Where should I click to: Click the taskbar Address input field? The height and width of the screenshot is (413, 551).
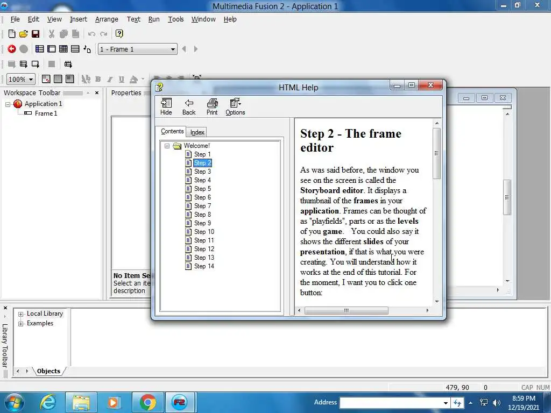tap(390, 403)
